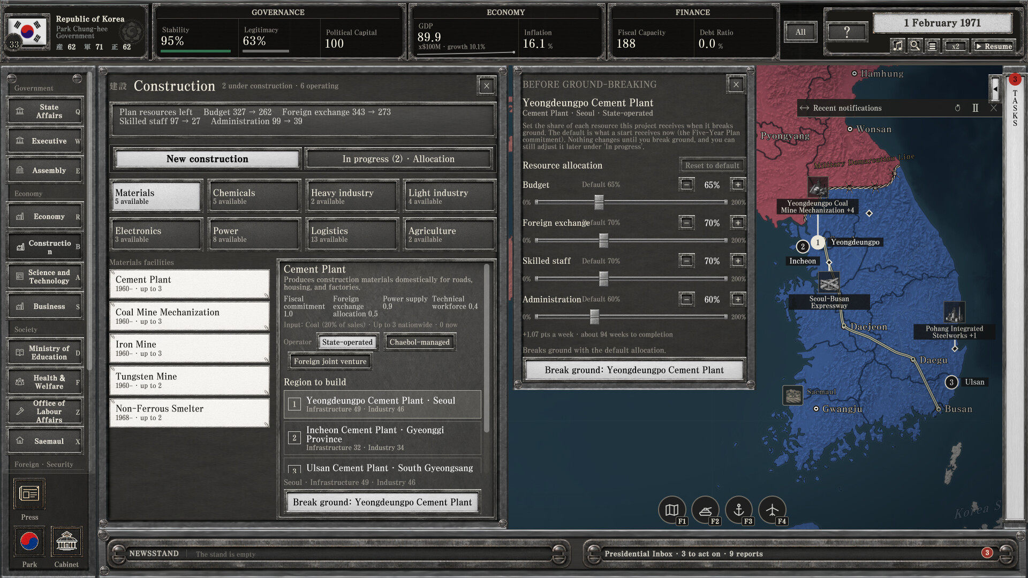The width and height of the screenshot is (1028, 578).
Task: Click the Seoul-Busan Expressway map icon
Action: (829, 283)
